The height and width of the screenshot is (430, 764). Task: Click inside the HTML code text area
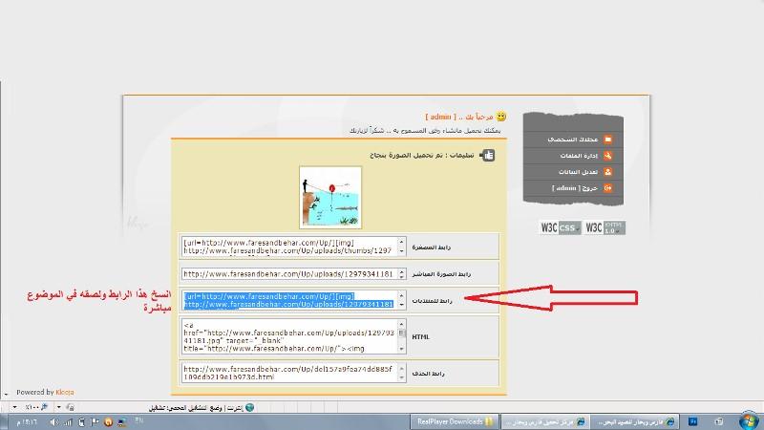pos(288,336)
